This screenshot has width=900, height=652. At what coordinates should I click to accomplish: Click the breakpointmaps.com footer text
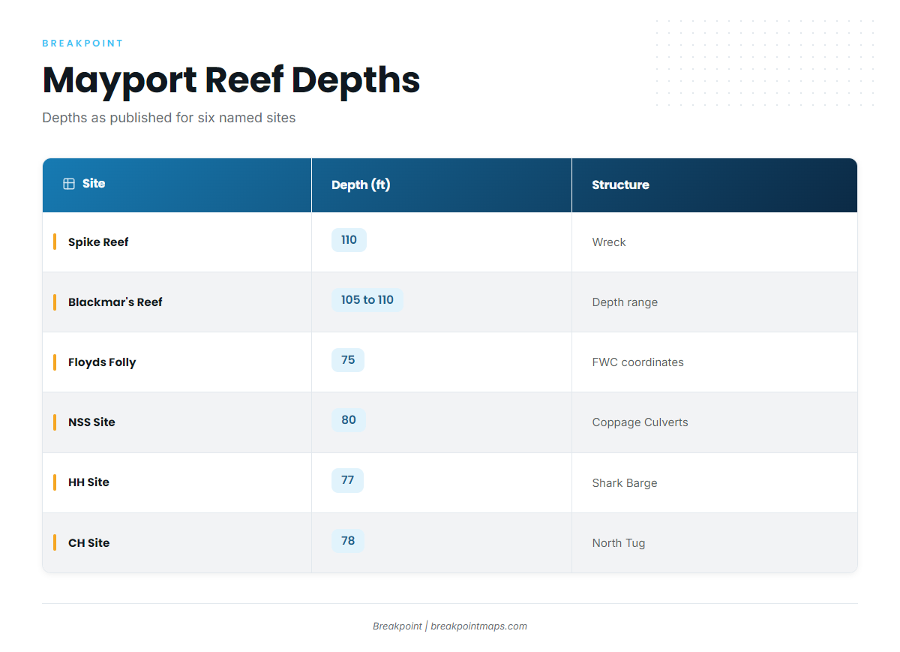[x=478, y=626]
